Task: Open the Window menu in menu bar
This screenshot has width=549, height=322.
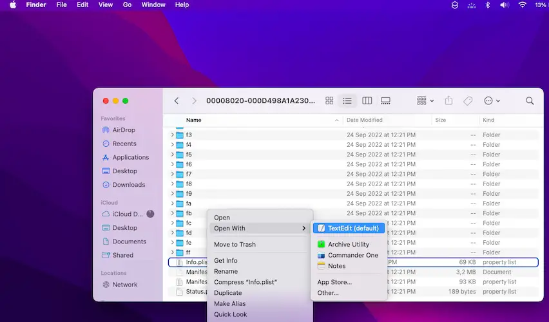Action: (153, 5)
